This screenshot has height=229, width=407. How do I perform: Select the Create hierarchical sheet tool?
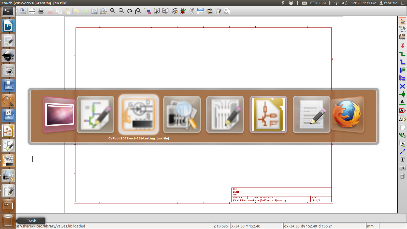point(402,127)
